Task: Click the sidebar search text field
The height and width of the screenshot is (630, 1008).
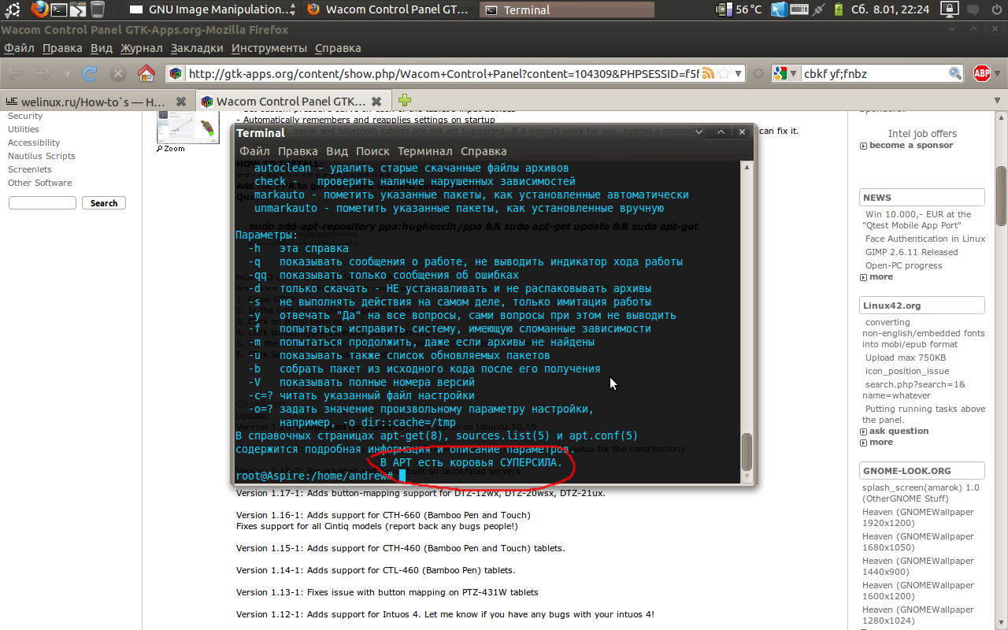Action: tap(42, 203)
